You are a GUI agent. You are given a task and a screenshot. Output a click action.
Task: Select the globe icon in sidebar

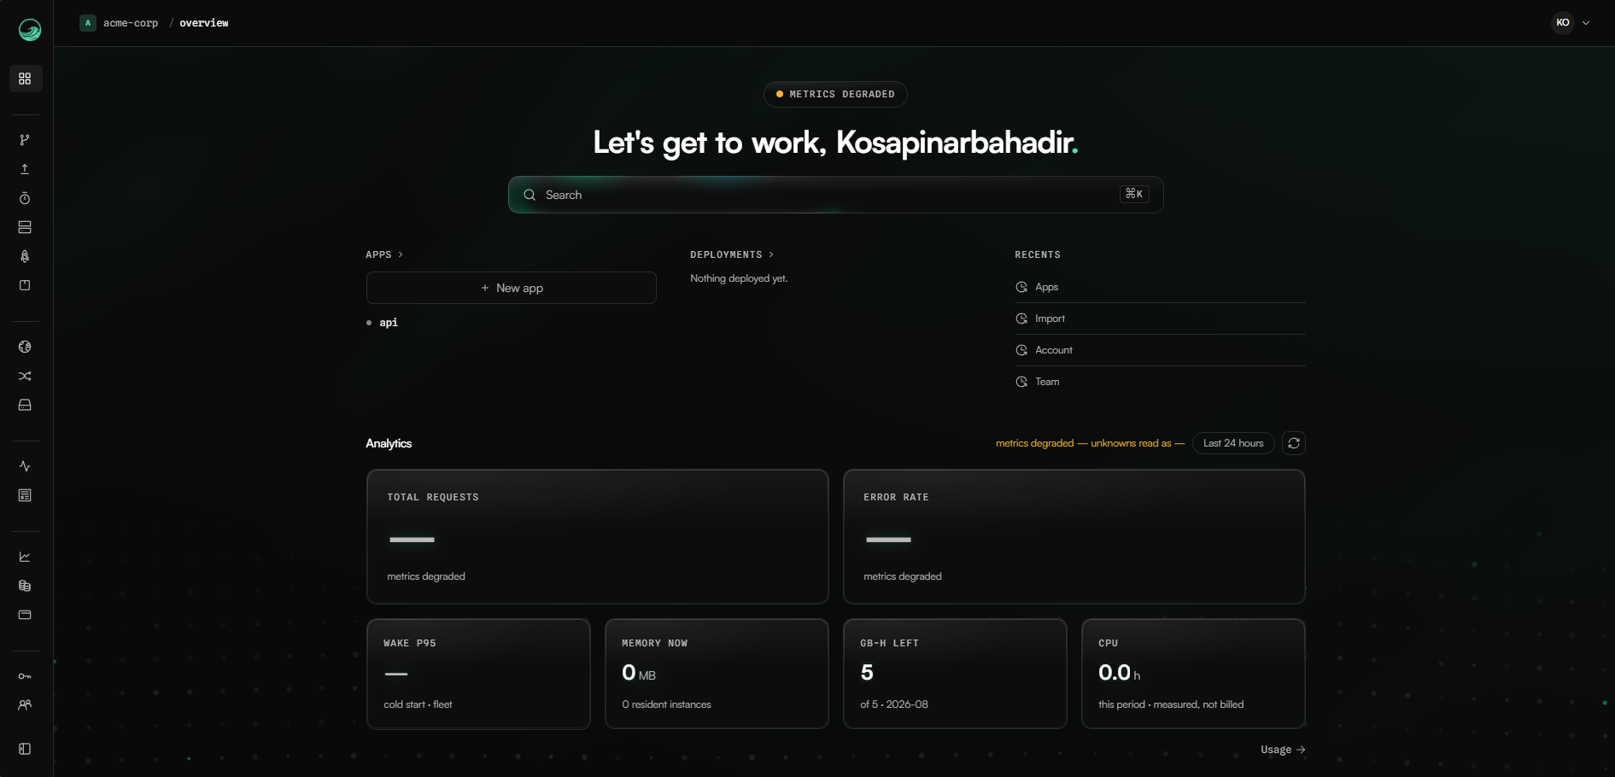[25, 347]
